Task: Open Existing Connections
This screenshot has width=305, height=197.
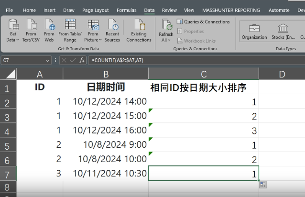Action: 139,31
